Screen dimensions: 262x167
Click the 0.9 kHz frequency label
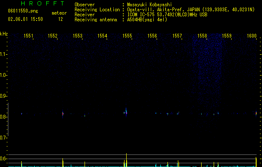click(3, 96)
